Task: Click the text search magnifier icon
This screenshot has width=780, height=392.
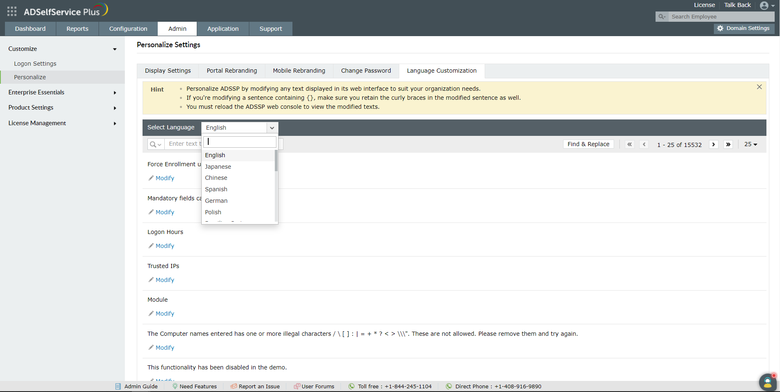Action: 156,144
